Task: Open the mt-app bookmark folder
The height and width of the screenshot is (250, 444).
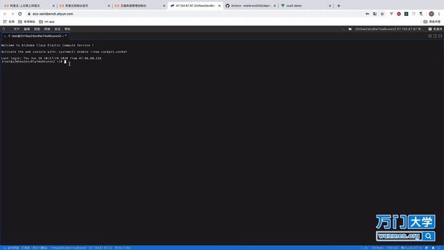Action: point(46,22)
